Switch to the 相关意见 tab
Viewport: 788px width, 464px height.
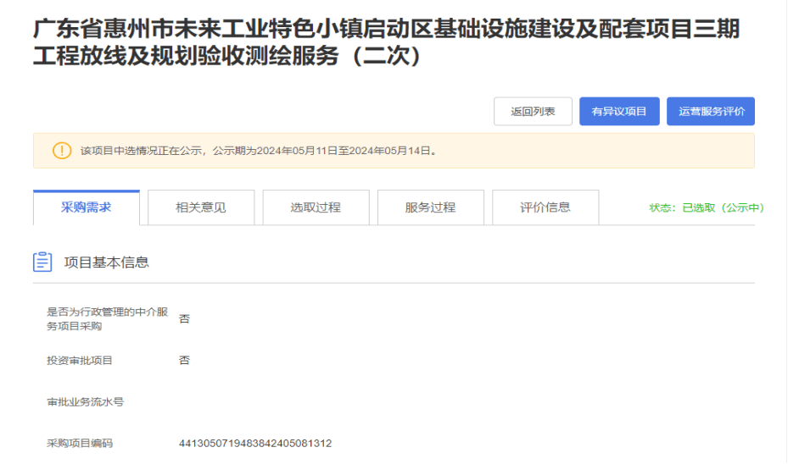tap(201, 207)
